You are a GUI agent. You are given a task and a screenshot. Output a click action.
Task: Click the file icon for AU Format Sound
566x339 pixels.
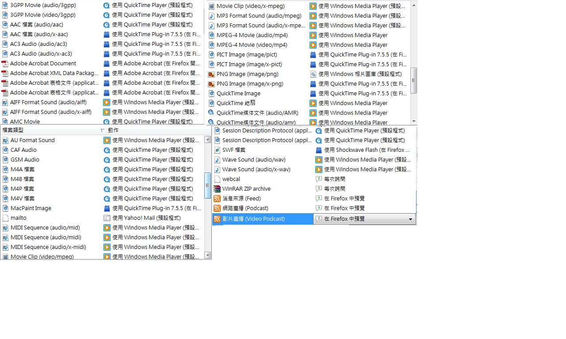tap(5, 140)
